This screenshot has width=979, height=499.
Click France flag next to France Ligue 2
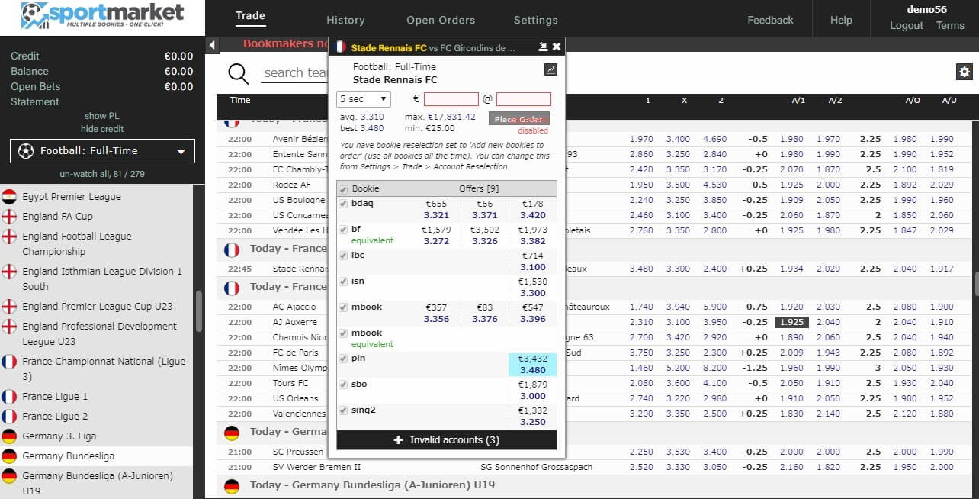(x=9, y=416)
